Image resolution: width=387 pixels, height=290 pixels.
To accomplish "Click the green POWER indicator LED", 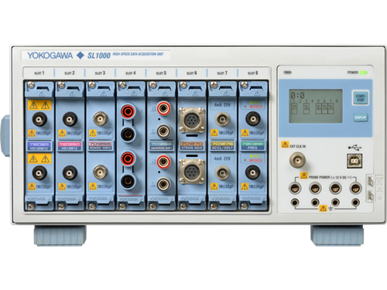I will pos(364,73).
